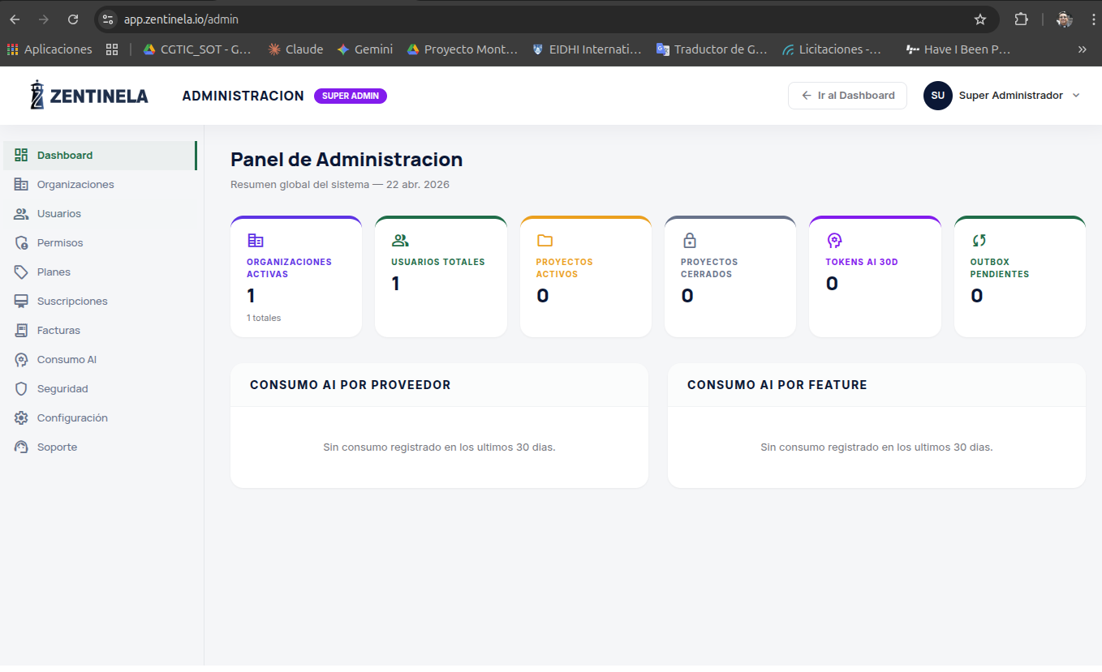Image resolution: width=1102 pixels, height=672 pixels.
Task: Open the Consumo AI sidebar link
Action: 101,359
